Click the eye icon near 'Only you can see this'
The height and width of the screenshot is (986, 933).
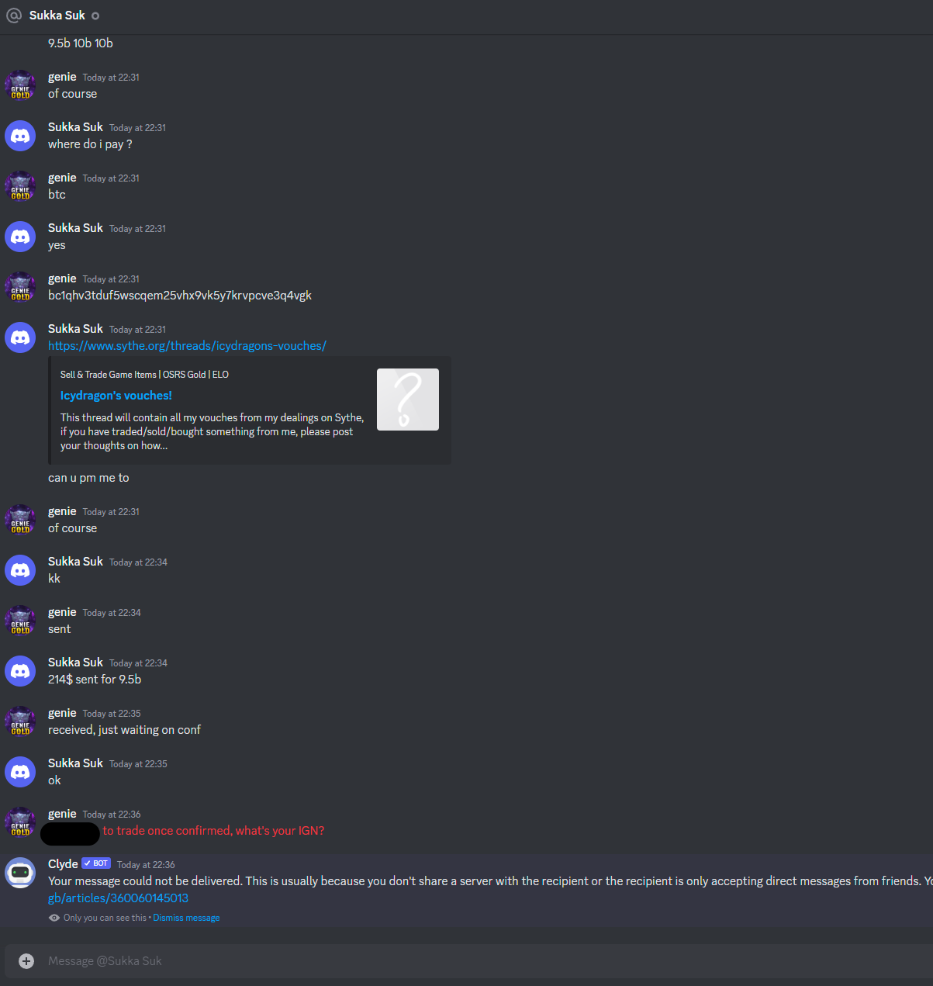54,918
